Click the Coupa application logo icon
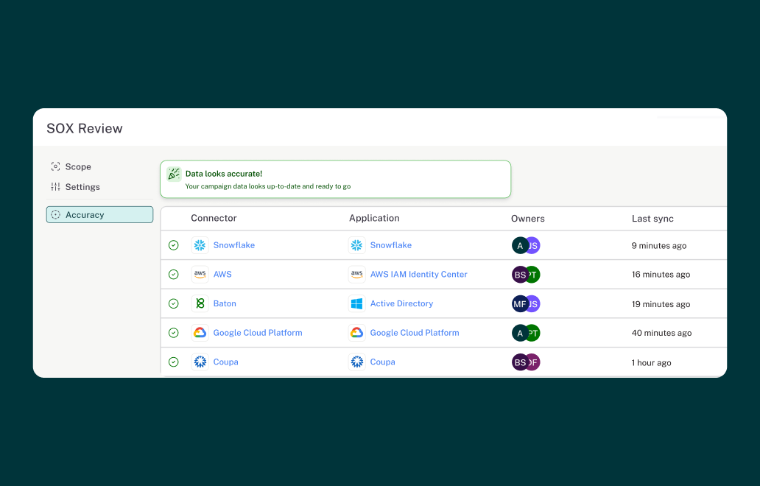The image size is (760, 486). [356, 362]
